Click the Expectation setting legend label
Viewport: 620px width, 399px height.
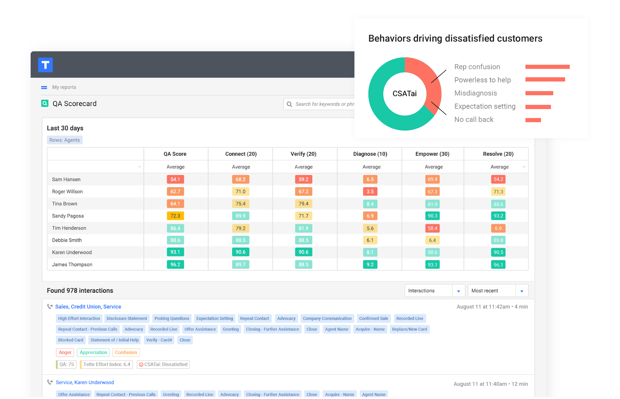(485, 107)
